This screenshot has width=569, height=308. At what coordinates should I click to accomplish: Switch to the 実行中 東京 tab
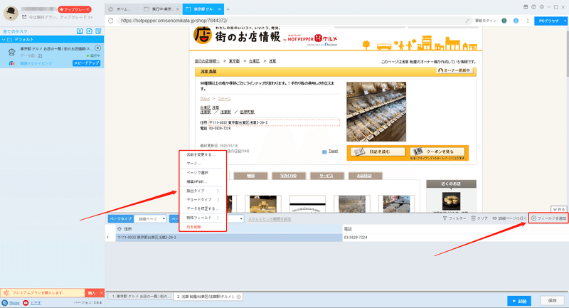162,9
